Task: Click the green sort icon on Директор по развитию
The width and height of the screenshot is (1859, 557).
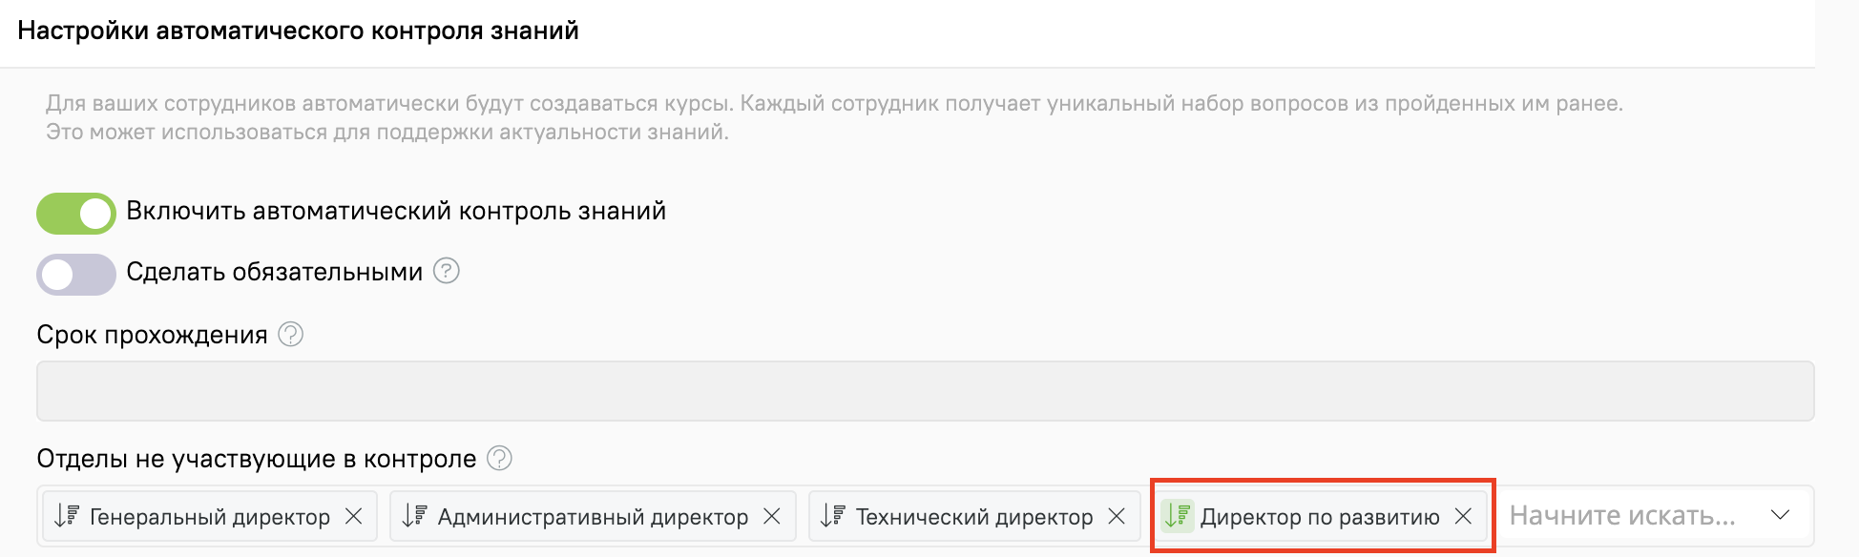Action: pos(1177,516)
